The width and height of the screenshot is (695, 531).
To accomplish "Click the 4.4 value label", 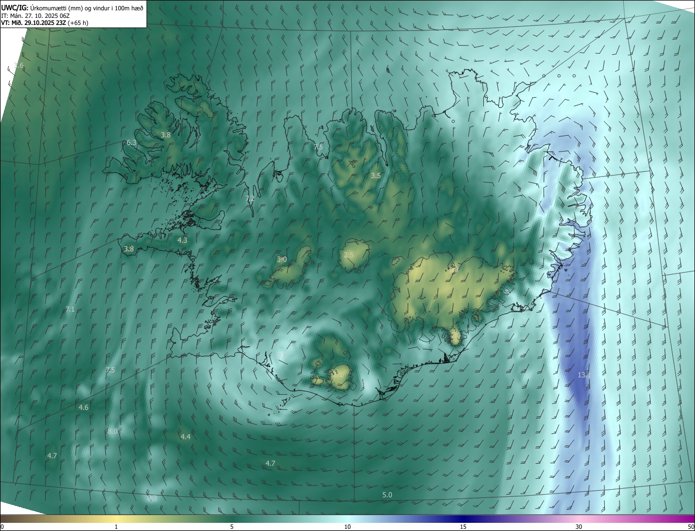I will 186,437.
